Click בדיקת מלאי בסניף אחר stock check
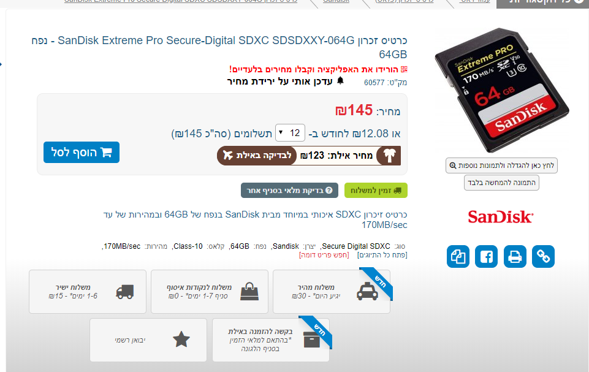This screenshot has width=589, height=372. click(x=289, y=191)
